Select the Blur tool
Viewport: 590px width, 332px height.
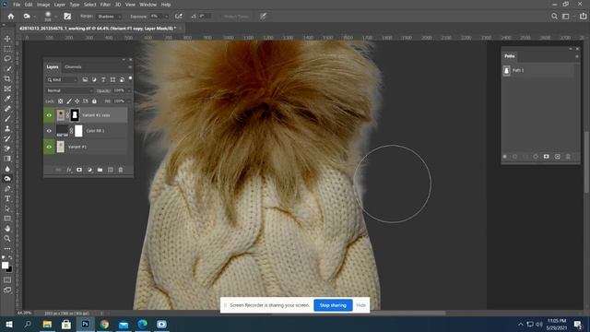point(7,169)
